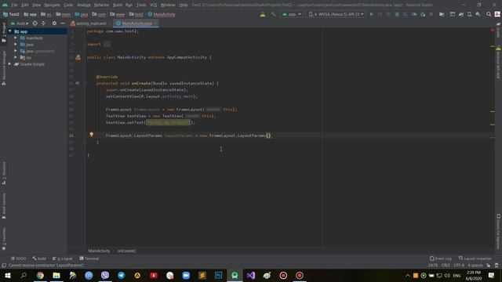Toggle the Favorites side tab
Image resolution: width=502 pixels, height=282 pixels.
[4, 238]
